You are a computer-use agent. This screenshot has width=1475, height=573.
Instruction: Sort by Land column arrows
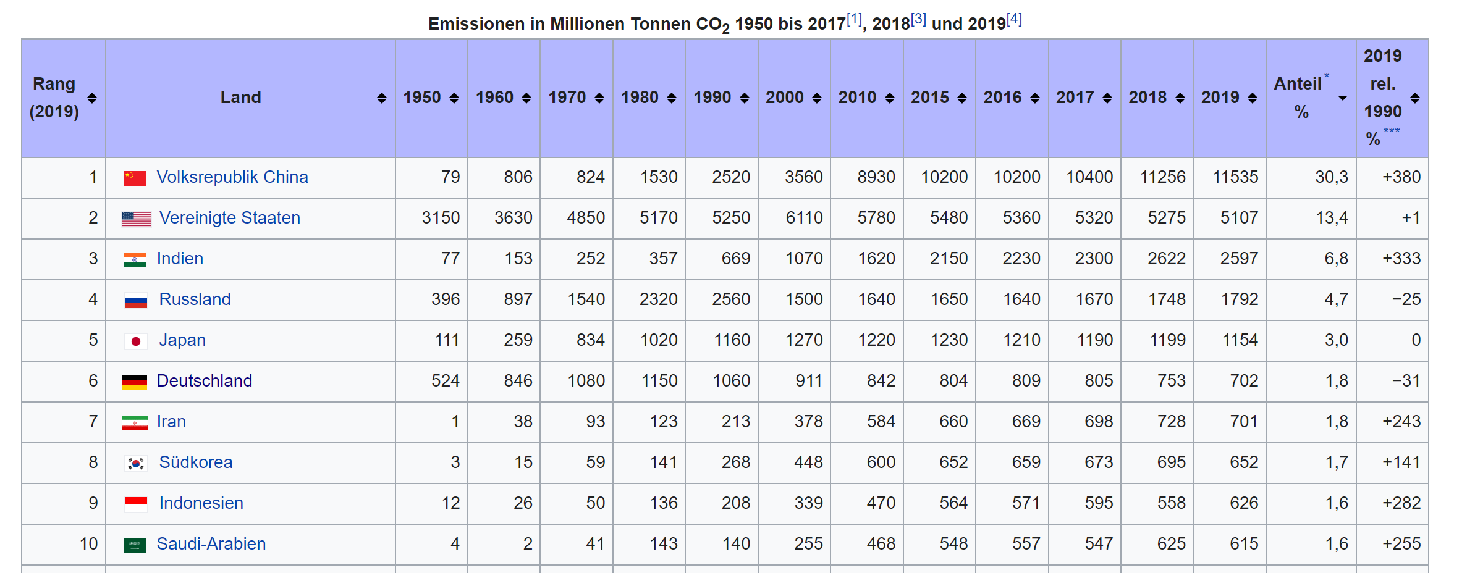click(382, 98)
